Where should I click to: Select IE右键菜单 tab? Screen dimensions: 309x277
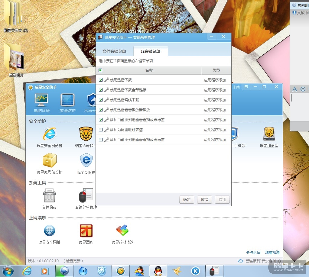pos(151,51)
